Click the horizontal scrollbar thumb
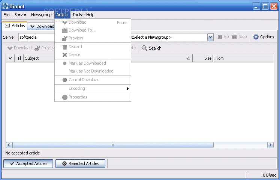280x180 pixels. tap(113, 145)
